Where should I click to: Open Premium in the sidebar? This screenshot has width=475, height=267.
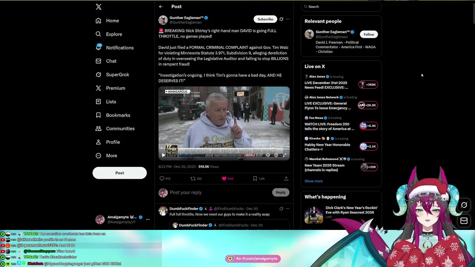coord(110,88)
